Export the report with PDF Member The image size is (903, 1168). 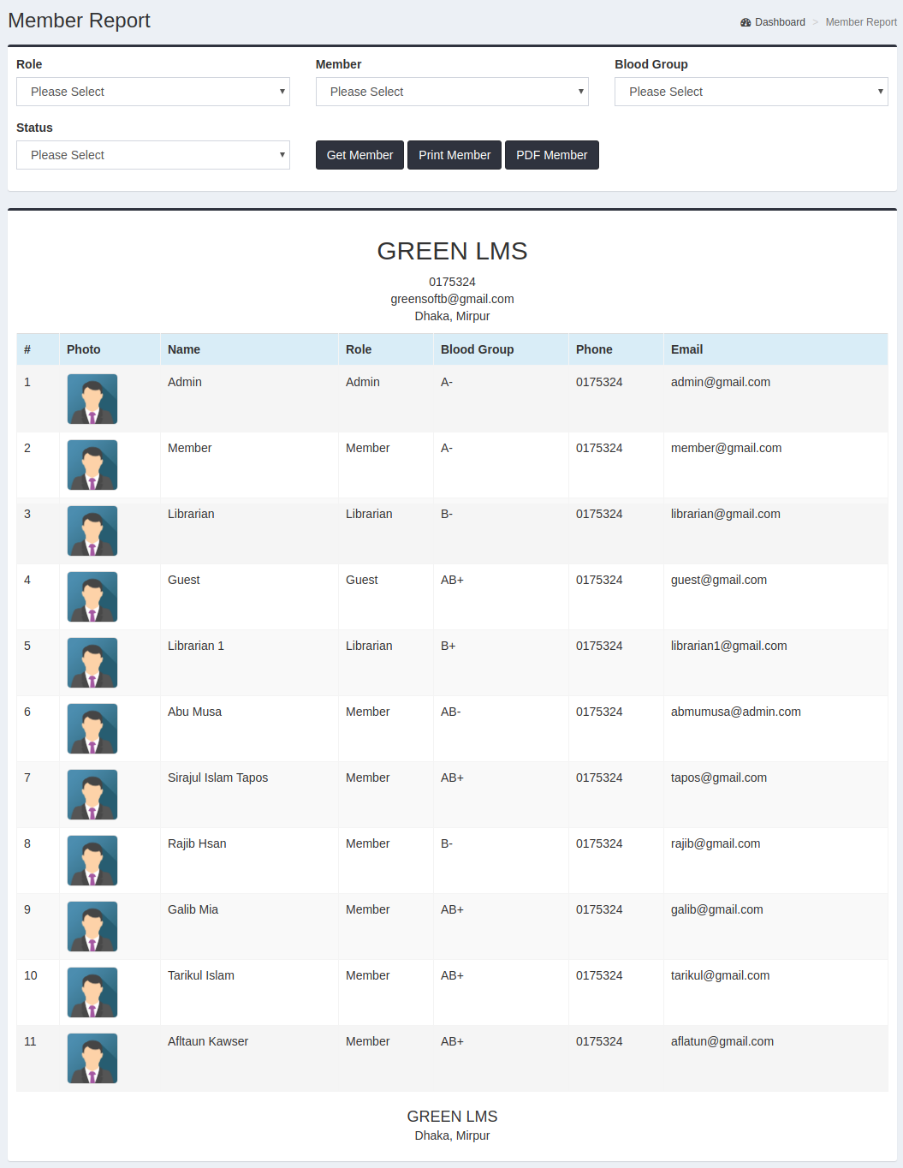(551, 155)
